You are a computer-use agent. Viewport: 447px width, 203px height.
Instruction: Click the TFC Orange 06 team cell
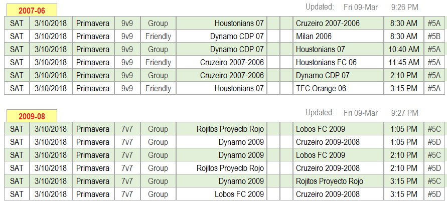[x=338, y=88]
